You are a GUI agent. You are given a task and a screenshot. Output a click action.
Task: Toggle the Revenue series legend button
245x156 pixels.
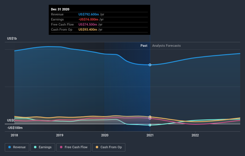pos(17,147)
